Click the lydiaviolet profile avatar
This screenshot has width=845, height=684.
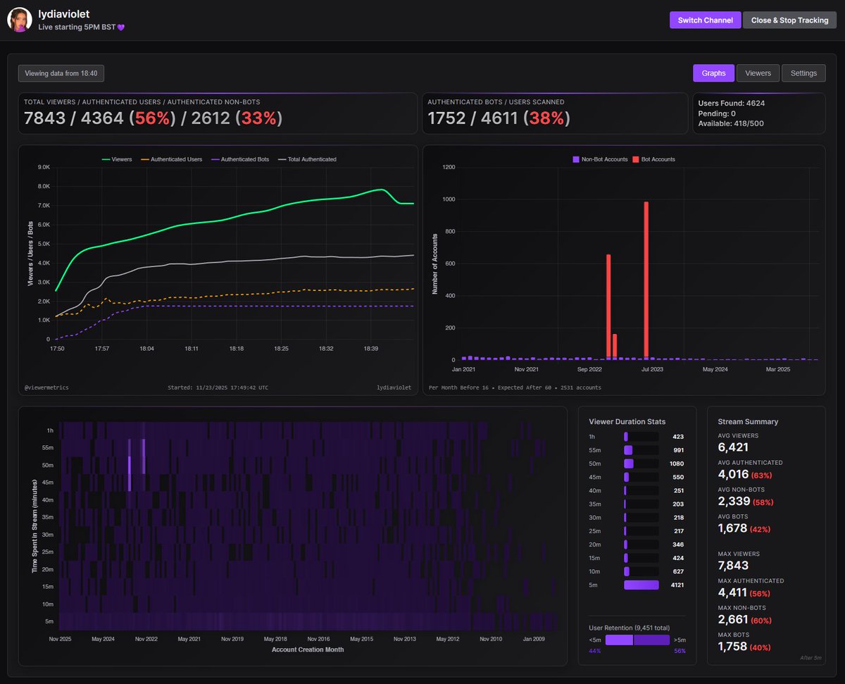[19, 20]
